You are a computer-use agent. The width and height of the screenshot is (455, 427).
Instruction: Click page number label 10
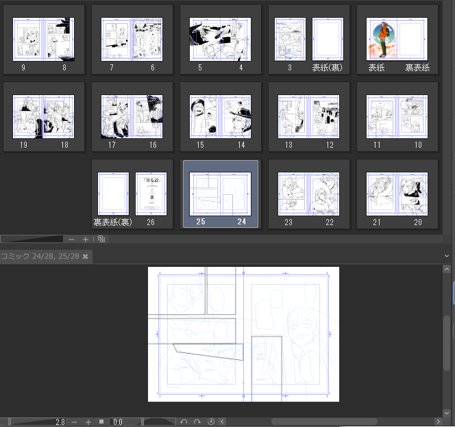[418, 145]
